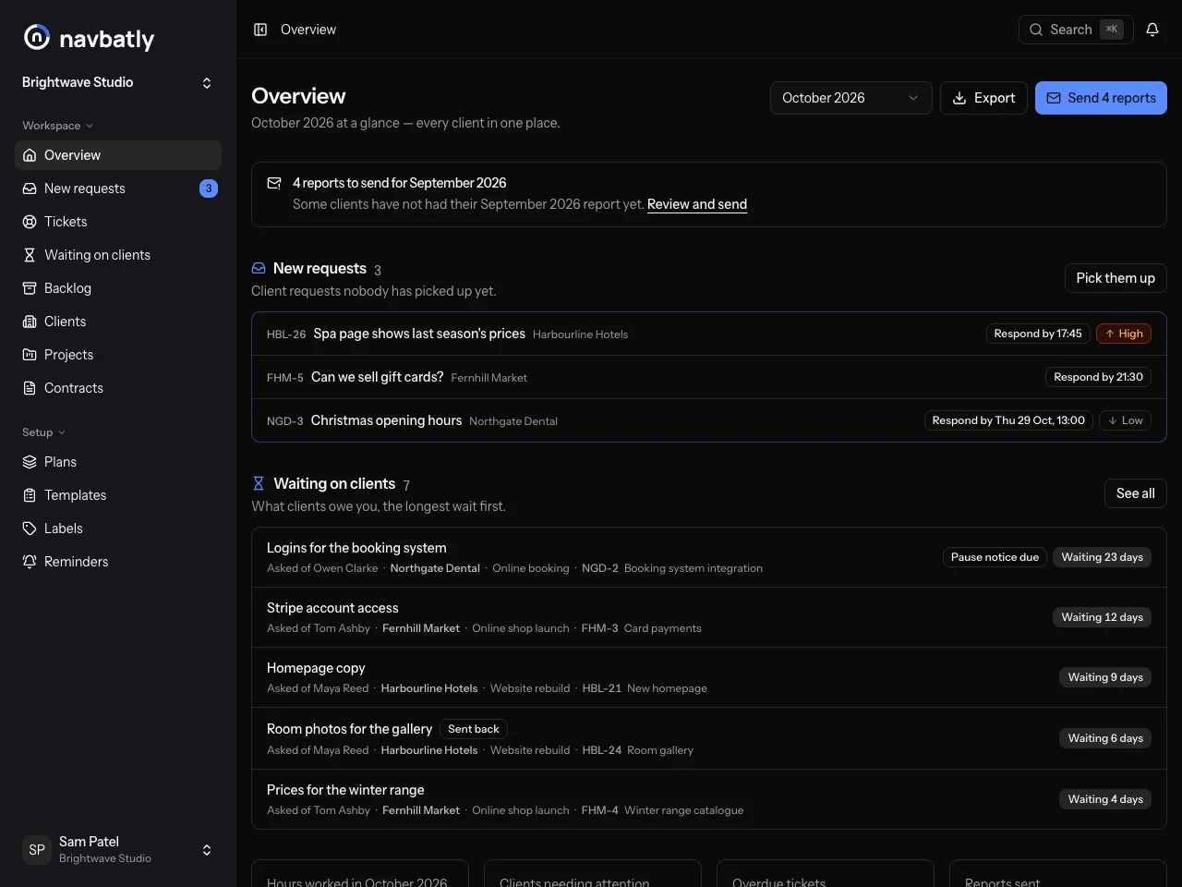
Task: Click the Contracts document icon
Action: point(30,388)
